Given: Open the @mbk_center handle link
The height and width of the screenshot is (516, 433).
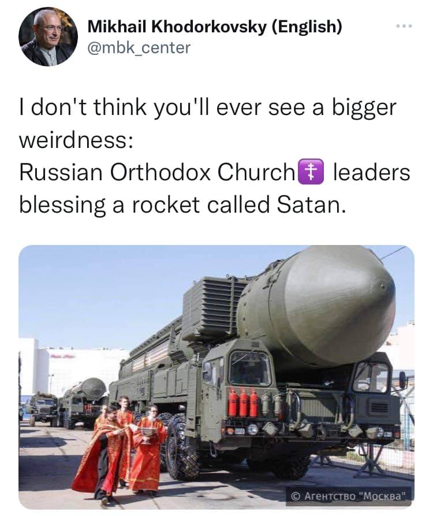Looking at the screenshot, I should pyautogui.click(x=139, y=48).
